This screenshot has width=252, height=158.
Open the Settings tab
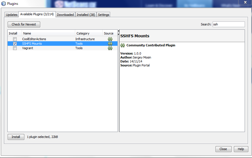(x=103, y=15)
